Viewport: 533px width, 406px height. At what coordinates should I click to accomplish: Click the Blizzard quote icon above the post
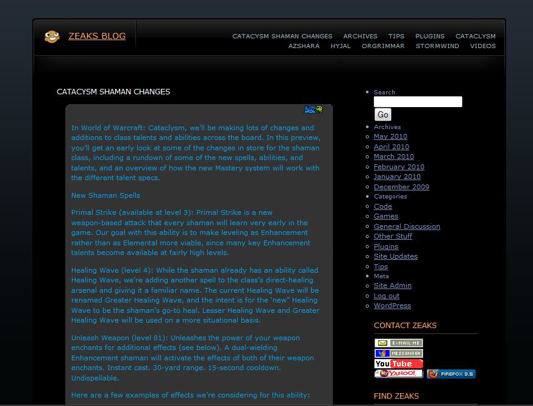(x=313, y=109)
